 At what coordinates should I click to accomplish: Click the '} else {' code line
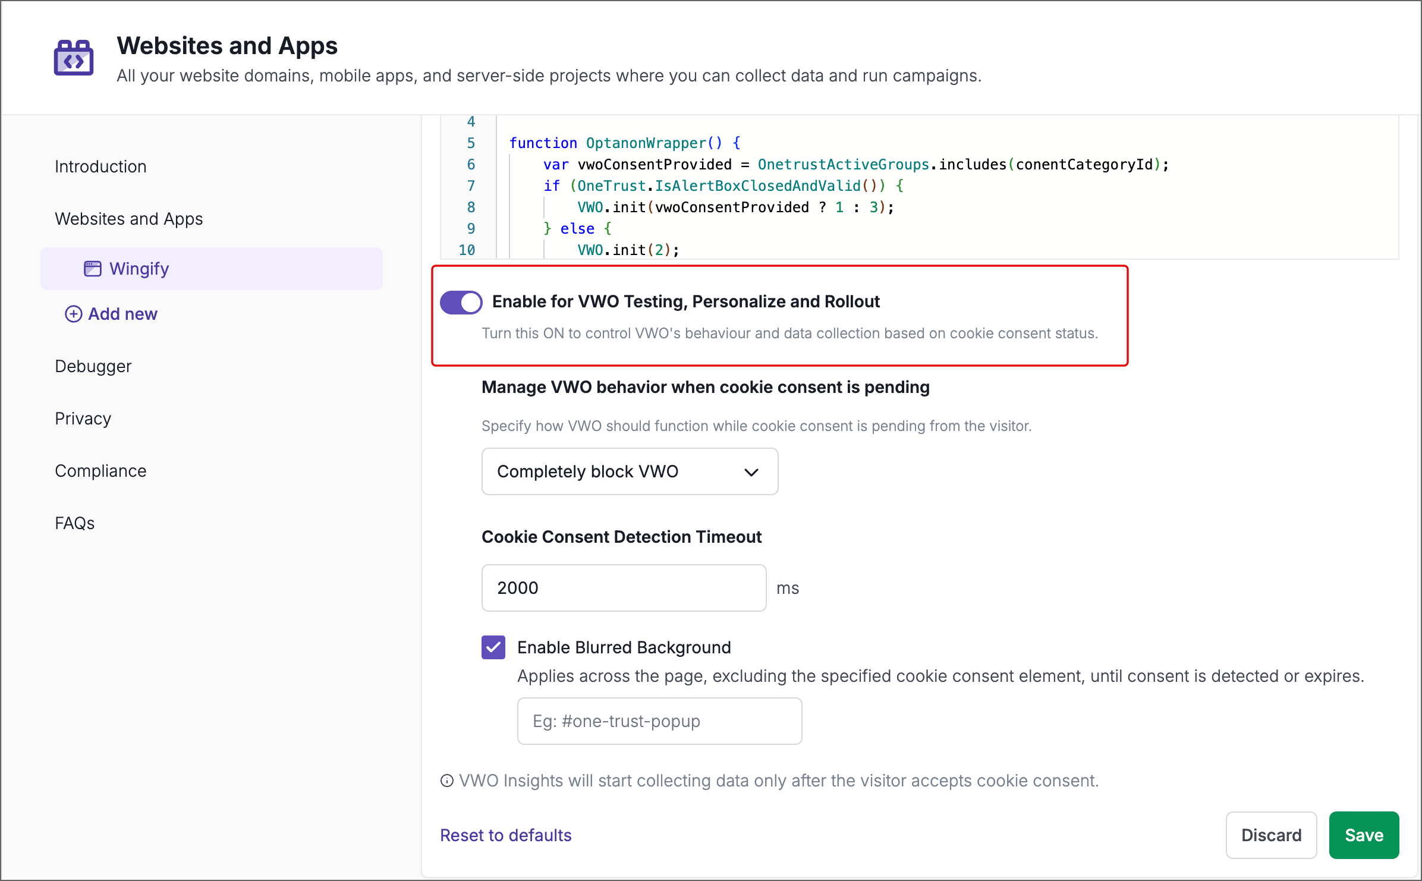coord(577,229)
